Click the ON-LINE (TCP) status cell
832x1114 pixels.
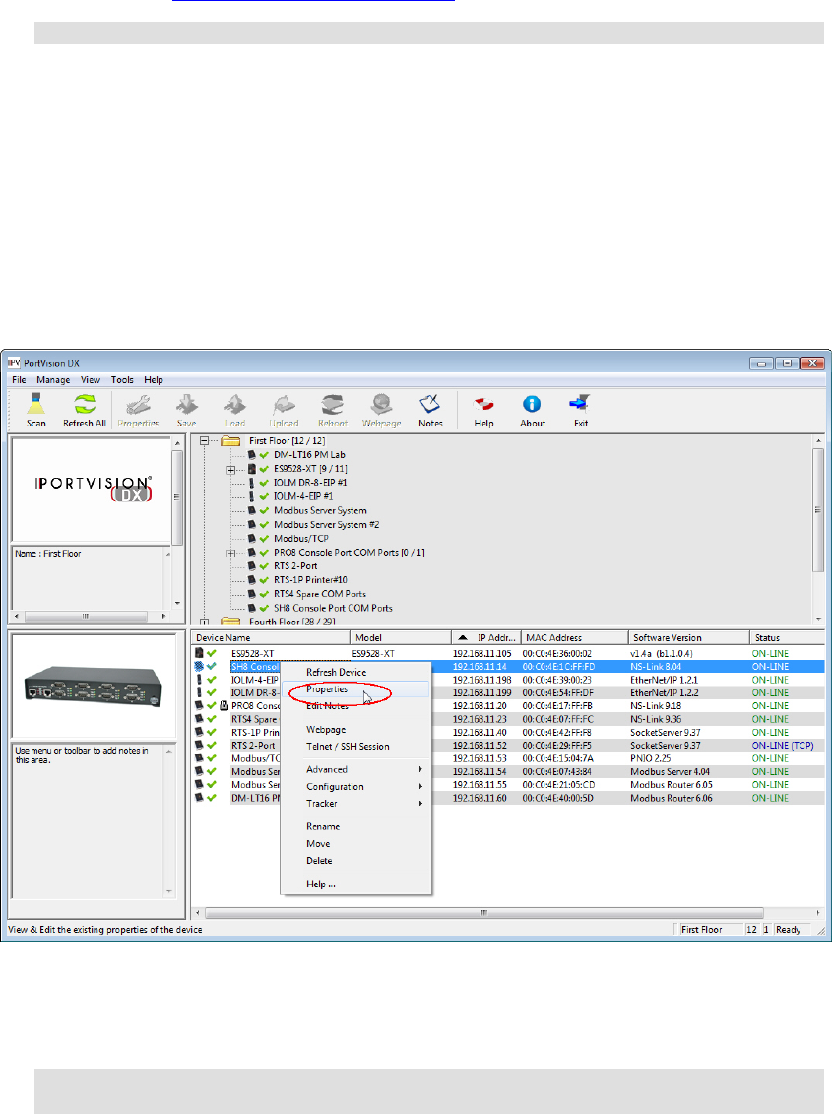point(782,746)
